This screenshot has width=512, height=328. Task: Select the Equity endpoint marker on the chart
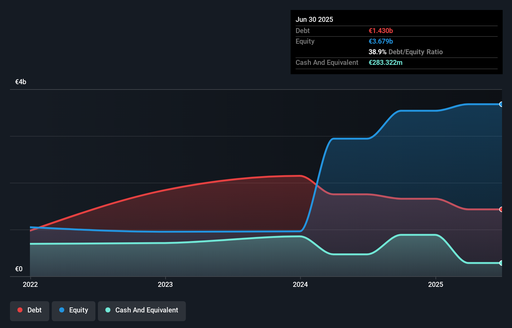coord(501,104)
